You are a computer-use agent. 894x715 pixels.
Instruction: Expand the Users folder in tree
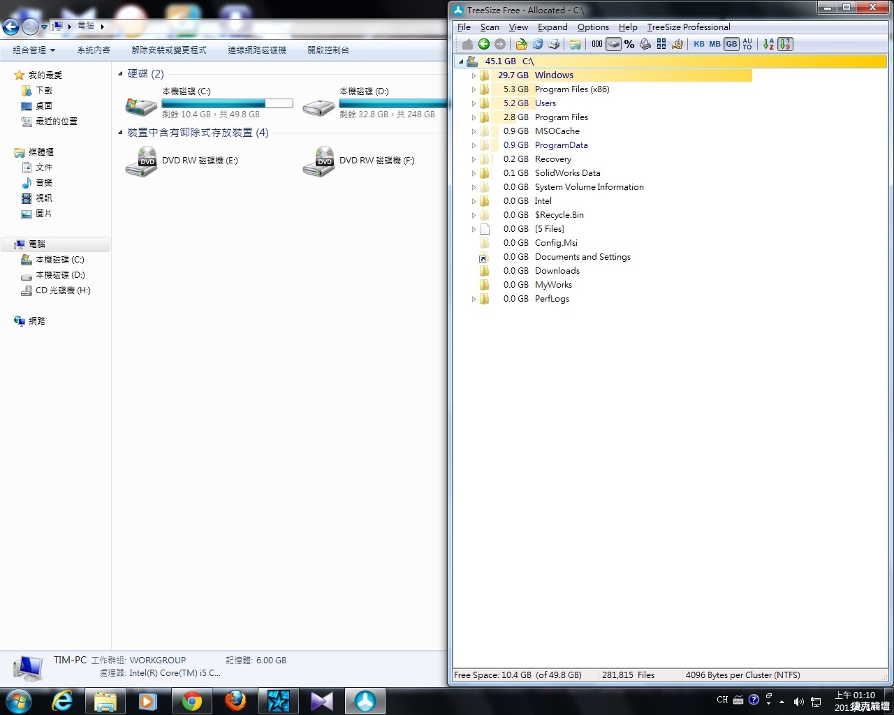474,103
